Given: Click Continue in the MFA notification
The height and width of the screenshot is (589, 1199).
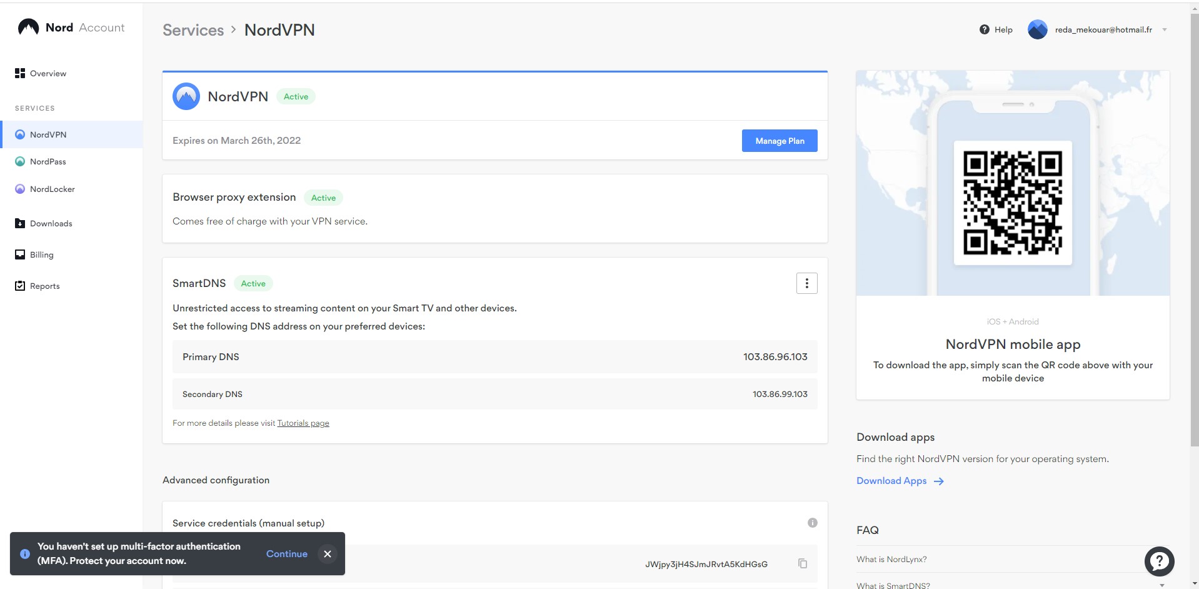Looking at the screenshot, I should [287, 554].
